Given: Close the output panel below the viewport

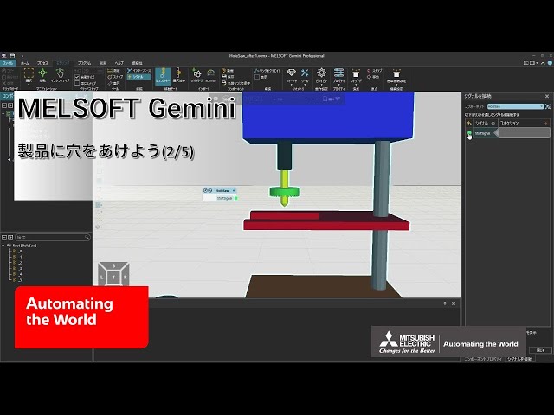Looking at the screenshot, I should click(454, 303).
